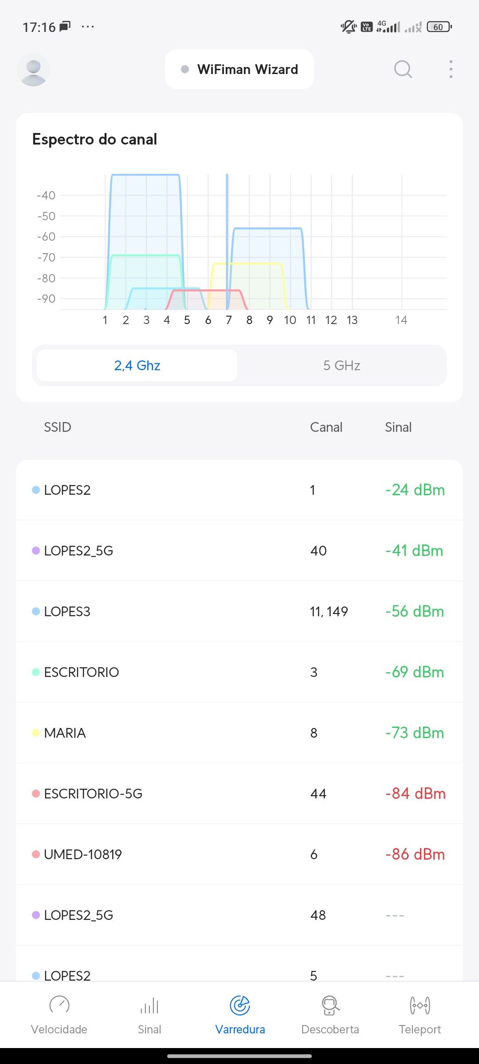This screenshot has height=1064, width=479.
Task: Open the user profile avatar
Action: [x=33, y=70]
